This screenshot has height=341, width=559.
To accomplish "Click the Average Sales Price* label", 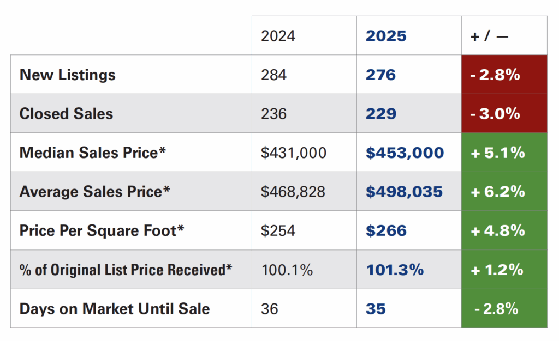I will [x=94, y=192].
